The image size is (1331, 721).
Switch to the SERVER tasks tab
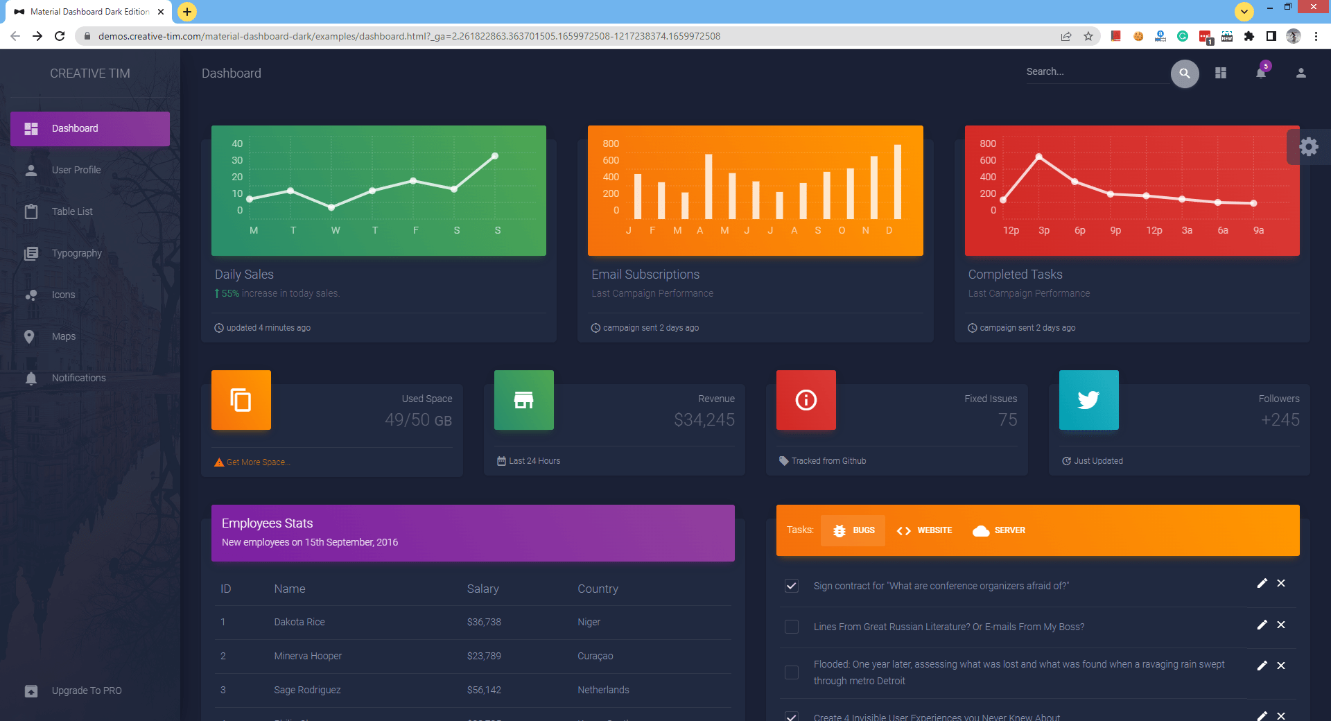tap(998, 530)
